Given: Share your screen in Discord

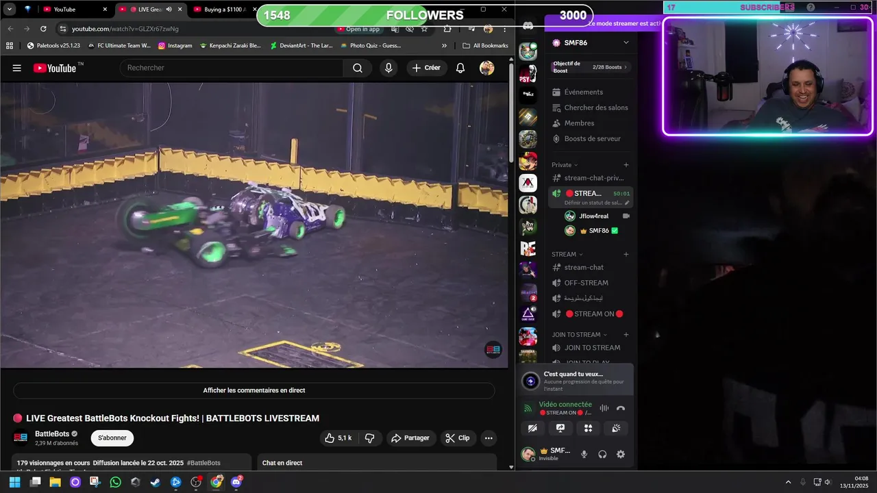Looking at the screenshot, I should click(560, 428).
